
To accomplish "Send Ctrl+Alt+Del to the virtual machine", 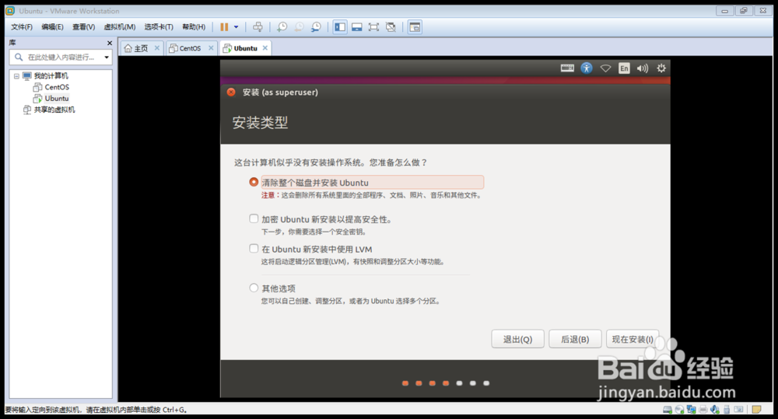I will (x=258, y=26).
